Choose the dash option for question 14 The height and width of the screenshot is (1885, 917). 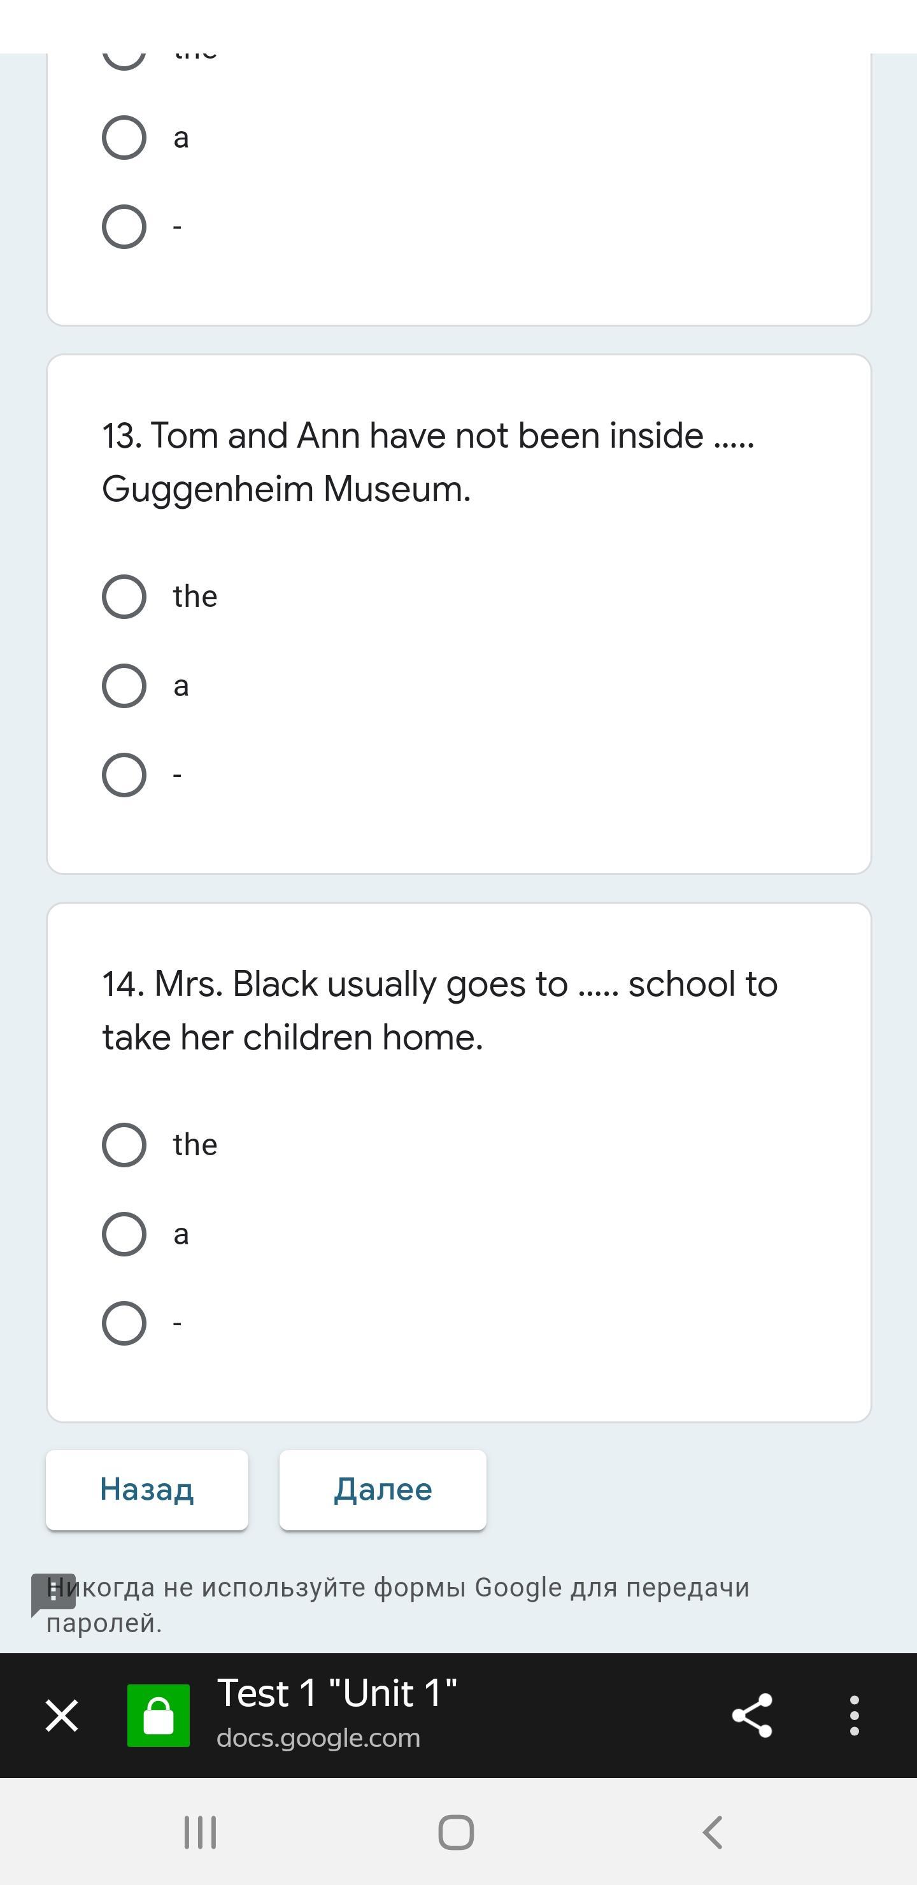124,1323
